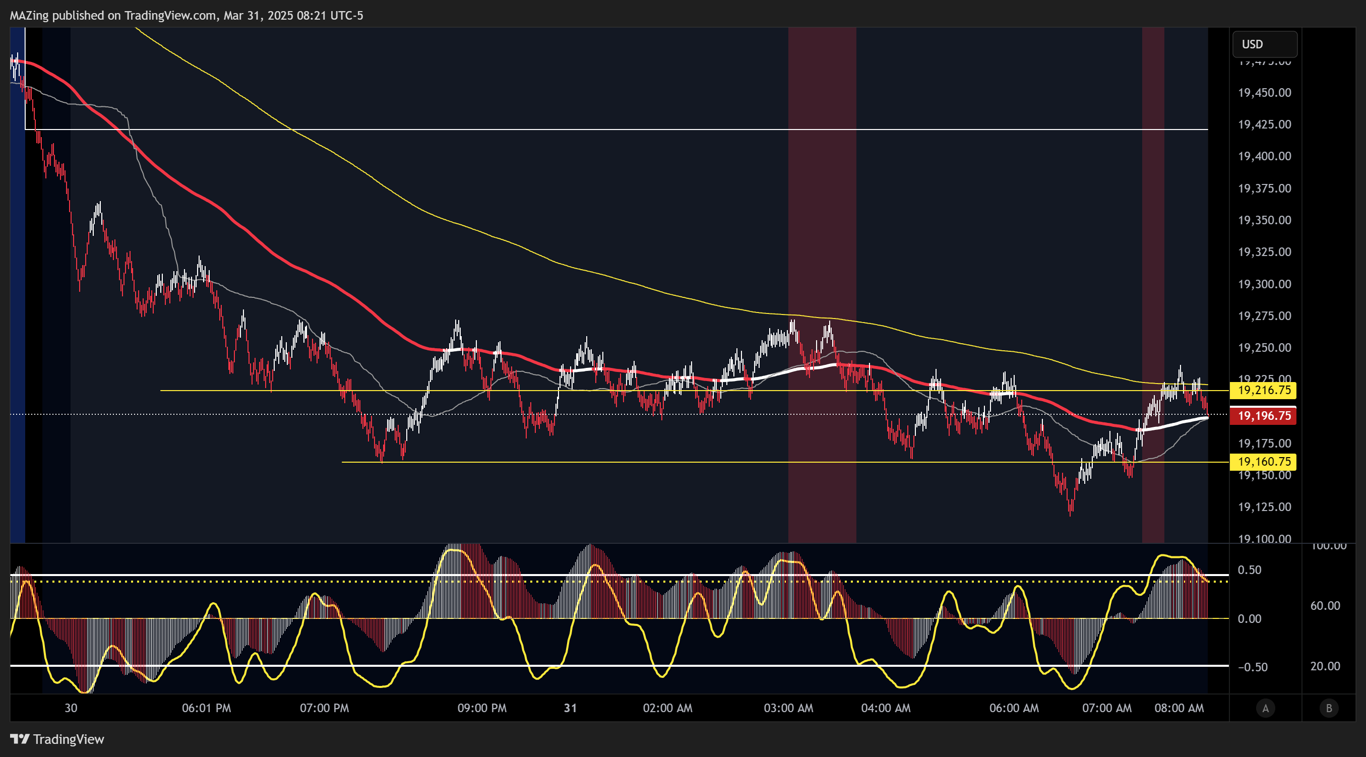1366x757 pixels.
Task: Click the 19,350.00 price axis label
Action: point(1264,220)
